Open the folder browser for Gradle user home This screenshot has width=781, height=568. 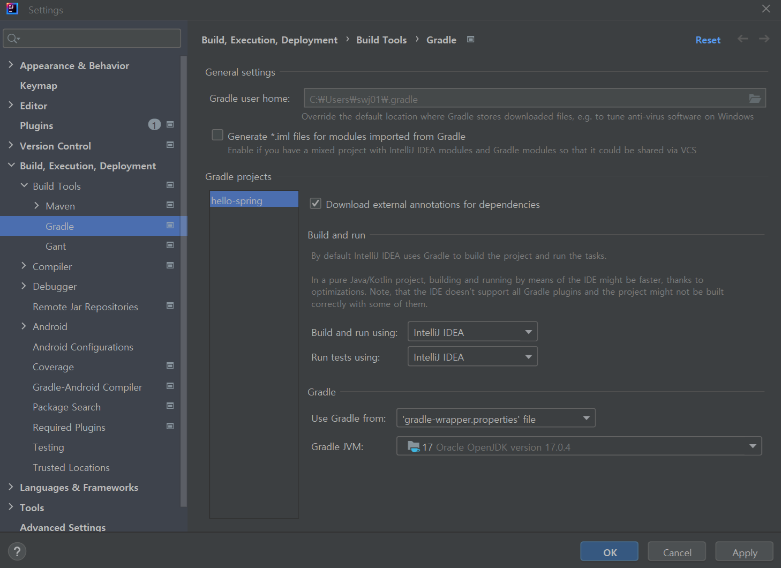tap(755, 99)
